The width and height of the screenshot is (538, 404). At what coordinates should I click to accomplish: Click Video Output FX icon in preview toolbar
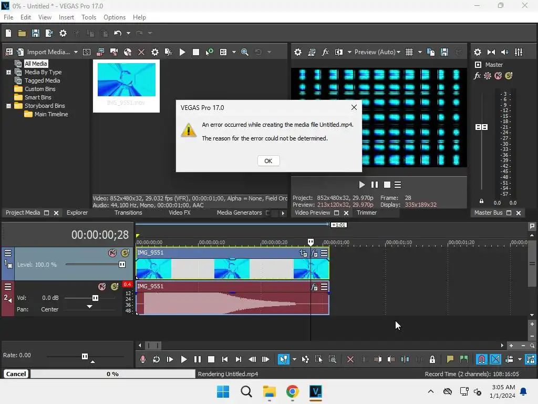click(x=325, y=52)
